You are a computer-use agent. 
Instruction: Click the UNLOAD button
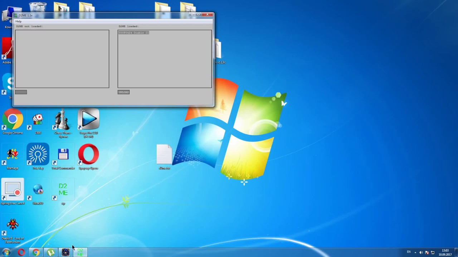click(x=123, y=92)
